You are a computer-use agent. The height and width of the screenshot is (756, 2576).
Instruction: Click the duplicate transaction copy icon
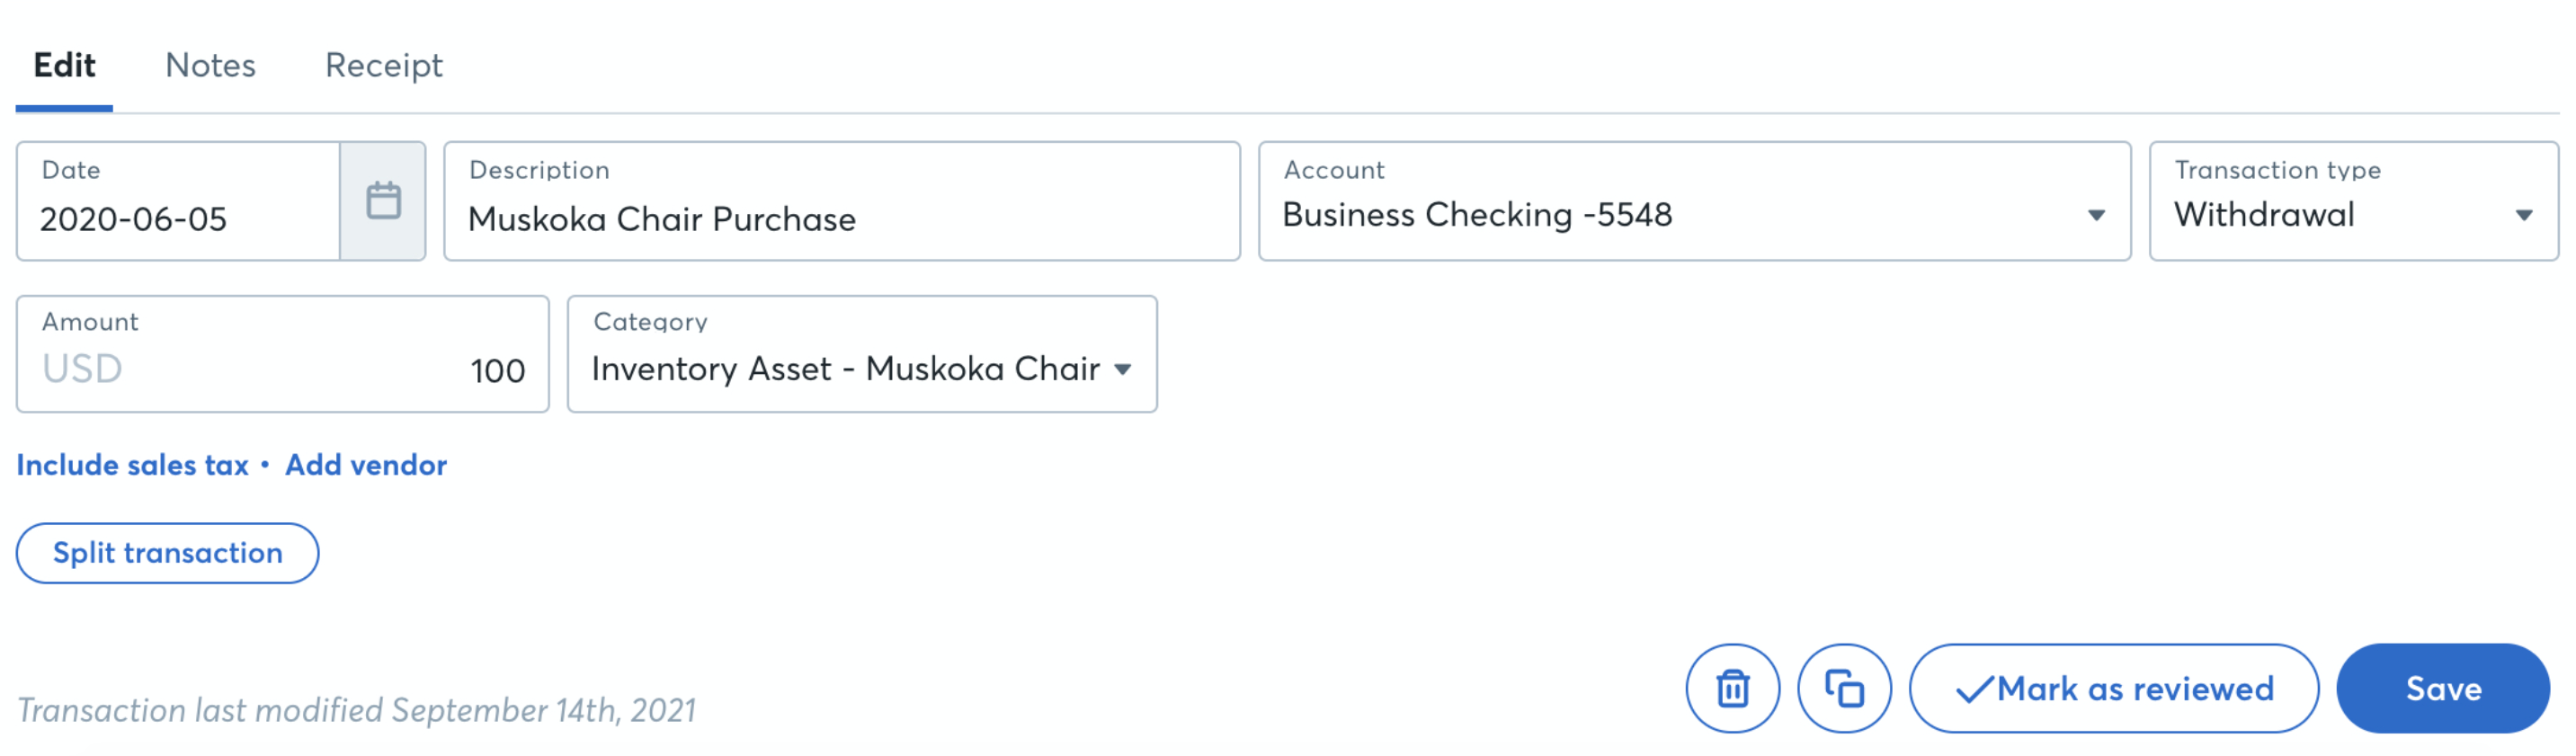[1844, 689]
